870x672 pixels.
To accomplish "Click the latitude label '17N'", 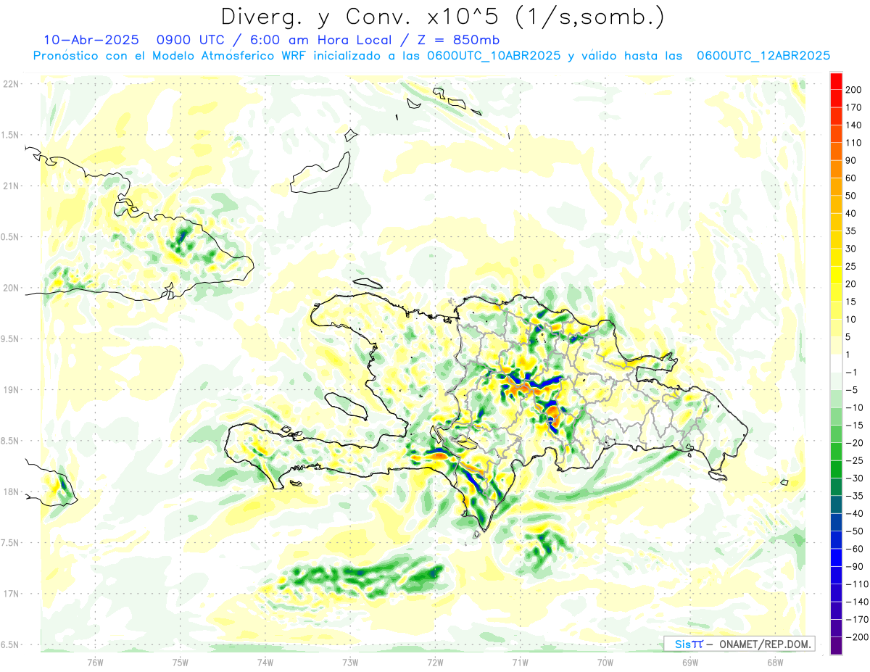I will tap(10, 594).
